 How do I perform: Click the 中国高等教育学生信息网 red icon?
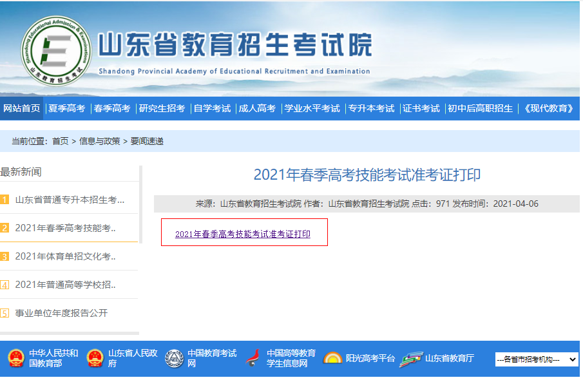tap(253, 359)
